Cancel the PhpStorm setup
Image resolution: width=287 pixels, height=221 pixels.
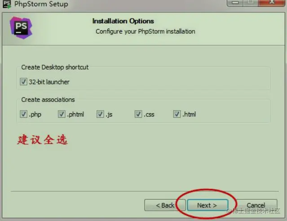(256, 205)
